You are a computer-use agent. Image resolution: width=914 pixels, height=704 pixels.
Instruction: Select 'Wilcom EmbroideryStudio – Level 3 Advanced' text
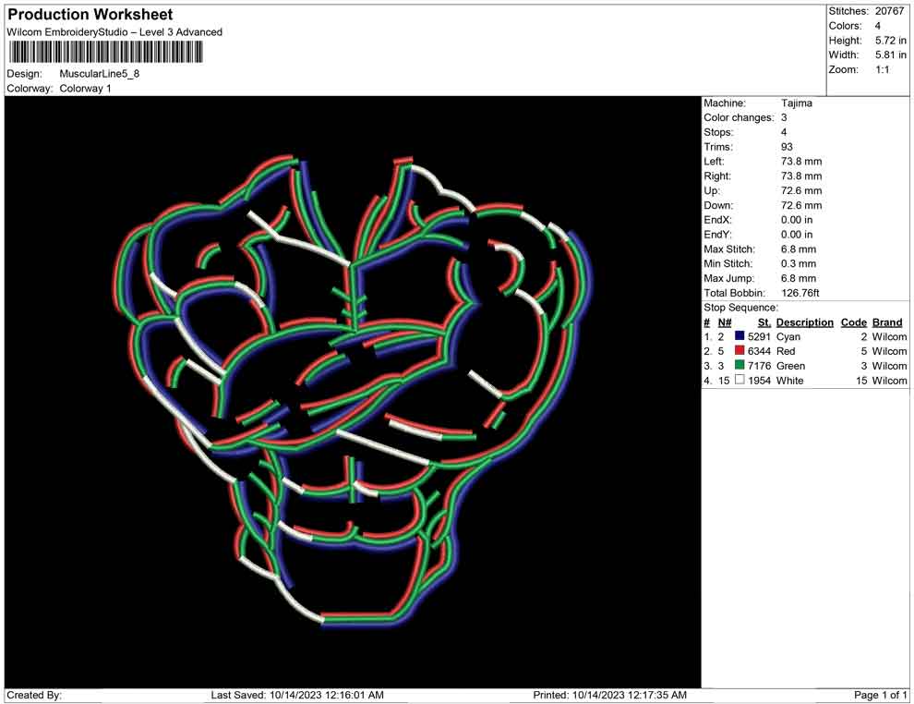point(114,32)
